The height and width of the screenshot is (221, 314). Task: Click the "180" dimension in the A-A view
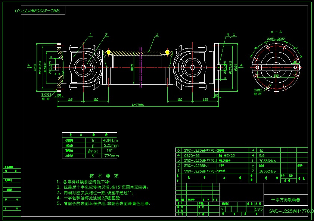coord(276,76)
